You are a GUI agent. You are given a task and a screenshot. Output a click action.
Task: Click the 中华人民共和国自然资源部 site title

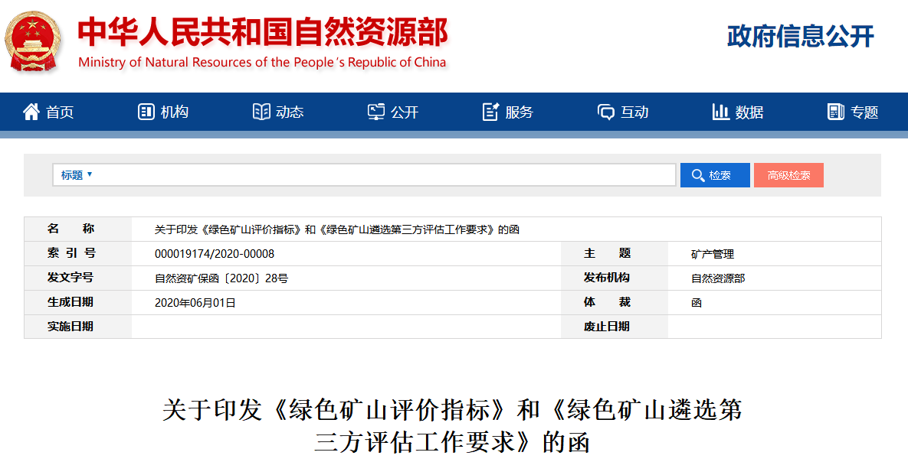[262, 32]
